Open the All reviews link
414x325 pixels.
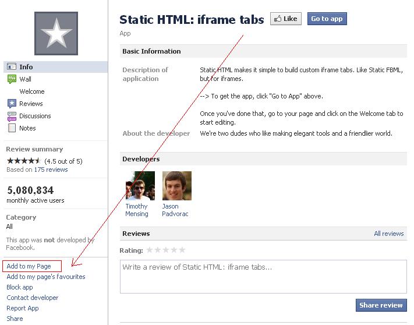[388, 234]
